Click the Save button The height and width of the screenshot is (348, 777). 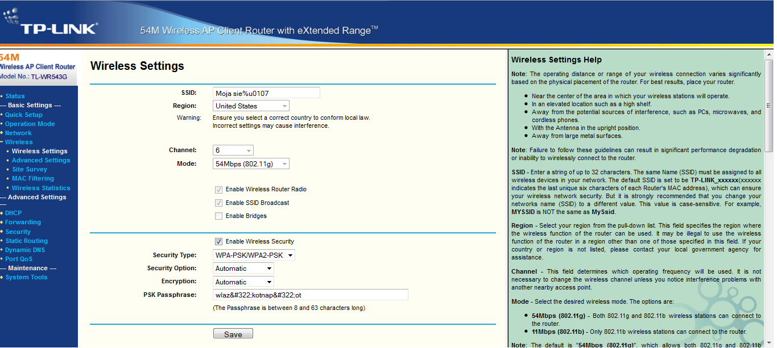pyautogui.click(x=233, y=334)
